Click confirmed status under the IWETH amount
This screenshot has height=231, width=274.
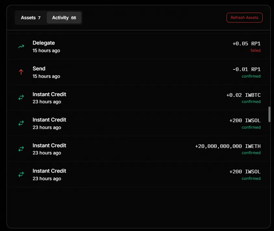click(251, 153)
